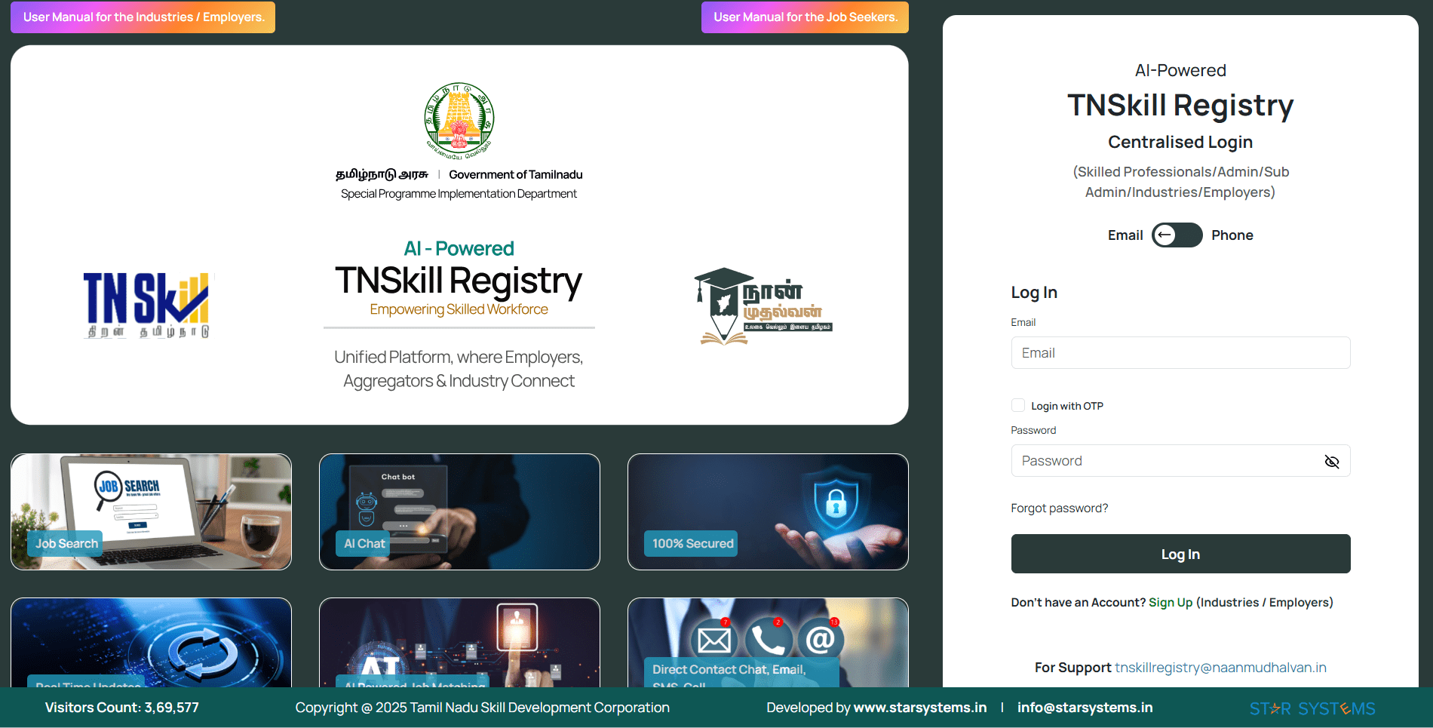Open the AI Chat feature card

459,512
